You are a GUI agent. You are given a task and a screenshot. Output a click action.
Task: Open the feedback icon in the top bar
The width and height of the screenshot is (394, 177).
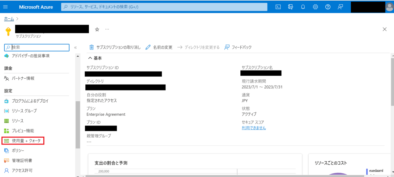tap(340, 7)
